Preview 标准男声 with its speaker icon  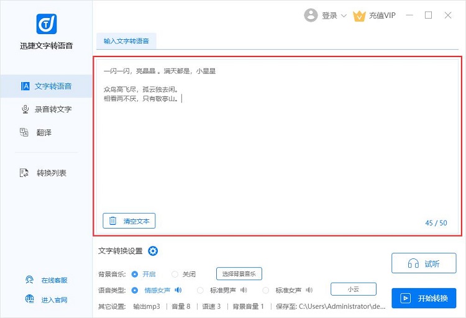[x=244, y=290]
